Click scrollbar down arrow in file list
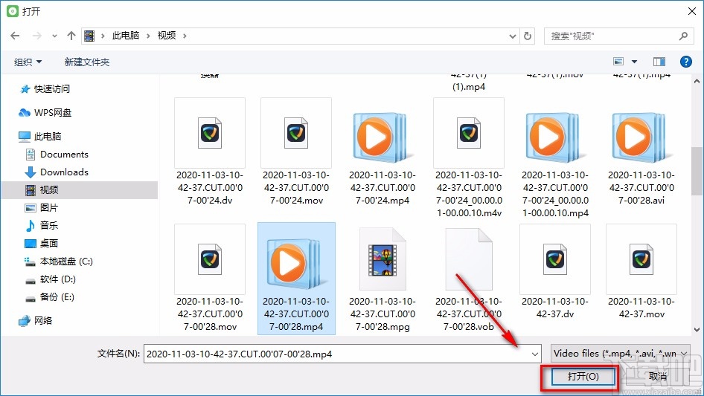This screenshot has height=396, width=704. [x=697, y=330]
